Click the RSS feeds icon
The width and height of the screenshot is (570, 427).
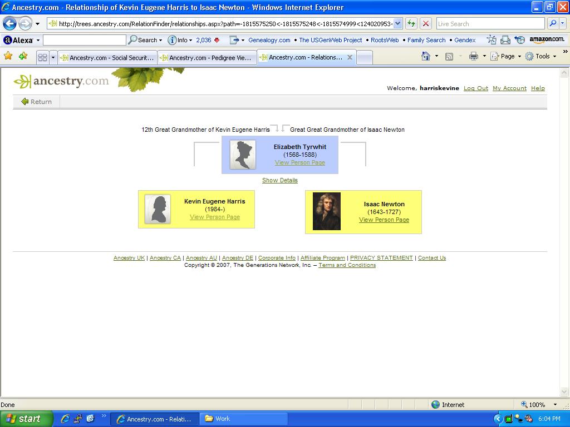tap(449, 56)
